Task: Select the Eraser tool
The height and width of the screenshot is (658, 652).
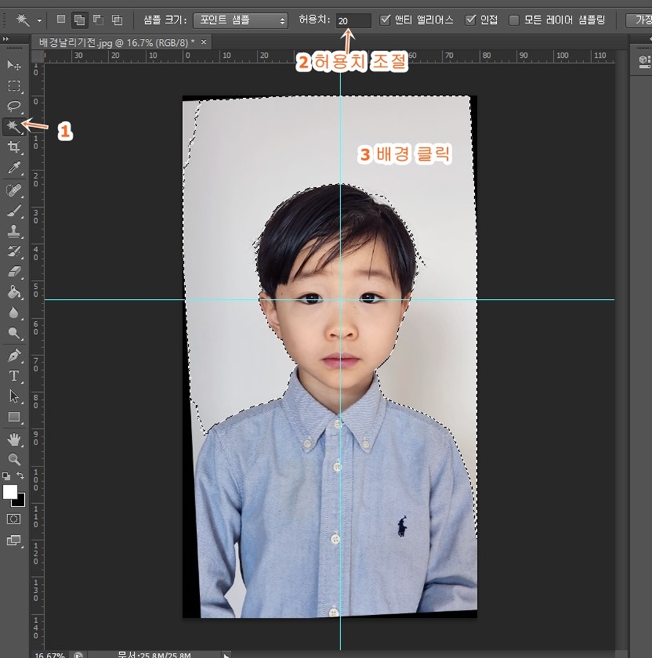Action: 14,271
